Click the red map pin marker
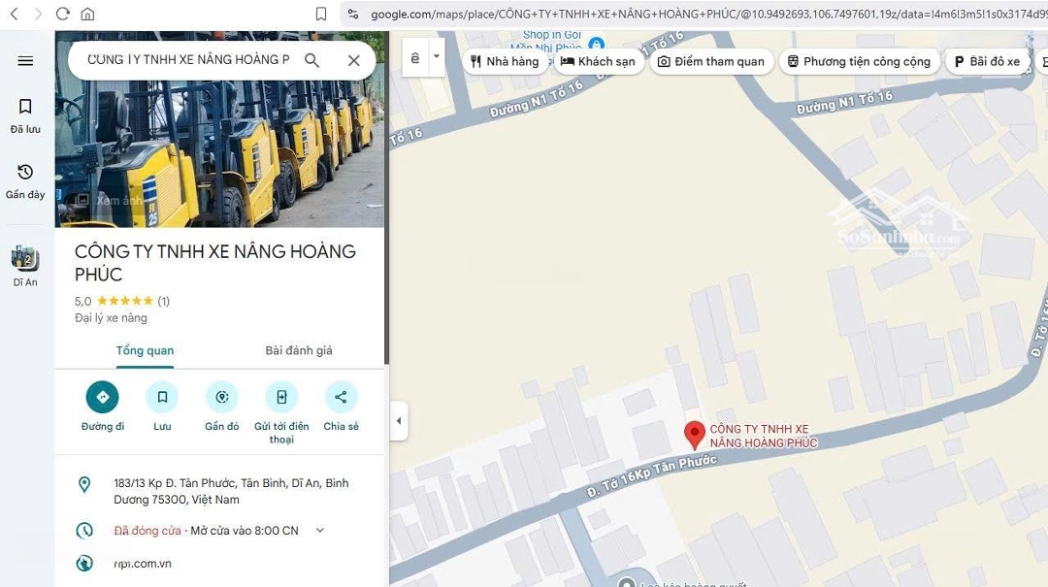 click(694, 434)
